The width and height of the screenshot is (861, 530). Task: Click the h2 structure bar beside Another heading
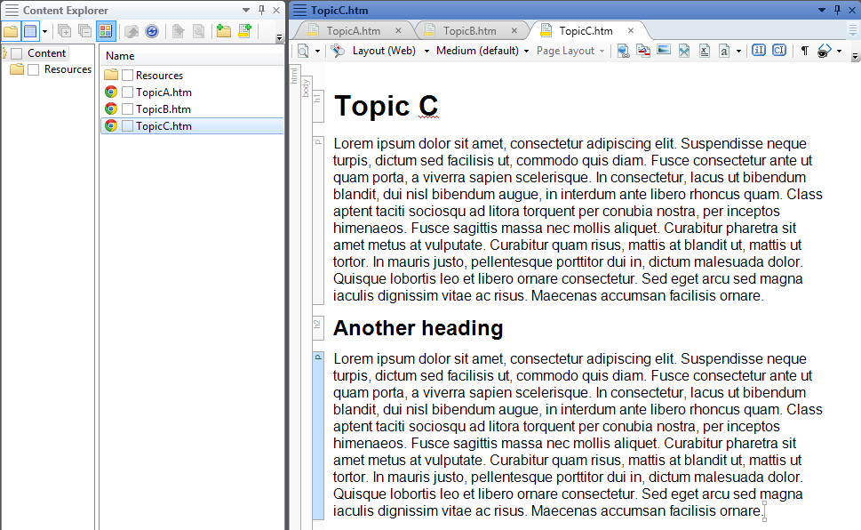pos(317,329)
